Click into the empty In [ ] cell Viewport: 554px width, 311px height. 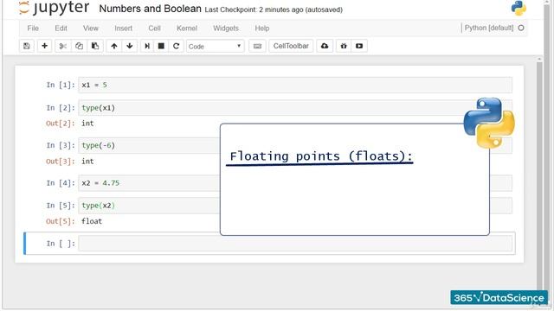pyautogui.click(x=295, y=244)
